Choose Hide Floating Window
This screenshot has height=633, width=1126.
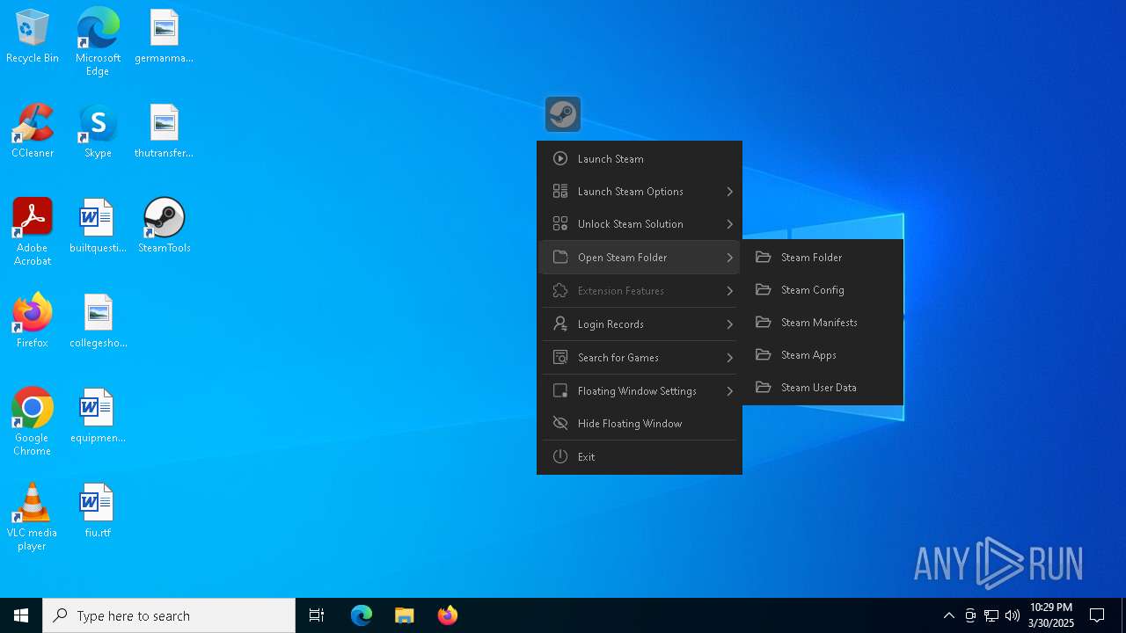[640, 424]
